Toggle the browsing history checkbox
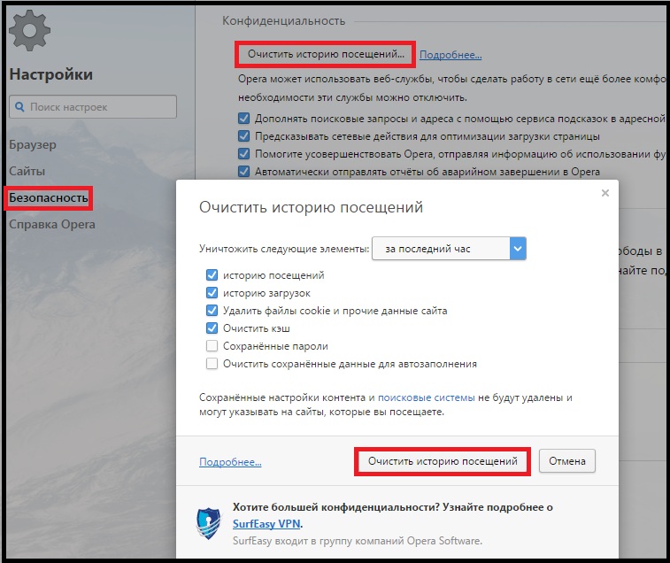The height and width of the screenshot is (563, 670). (x=212, y=275)
